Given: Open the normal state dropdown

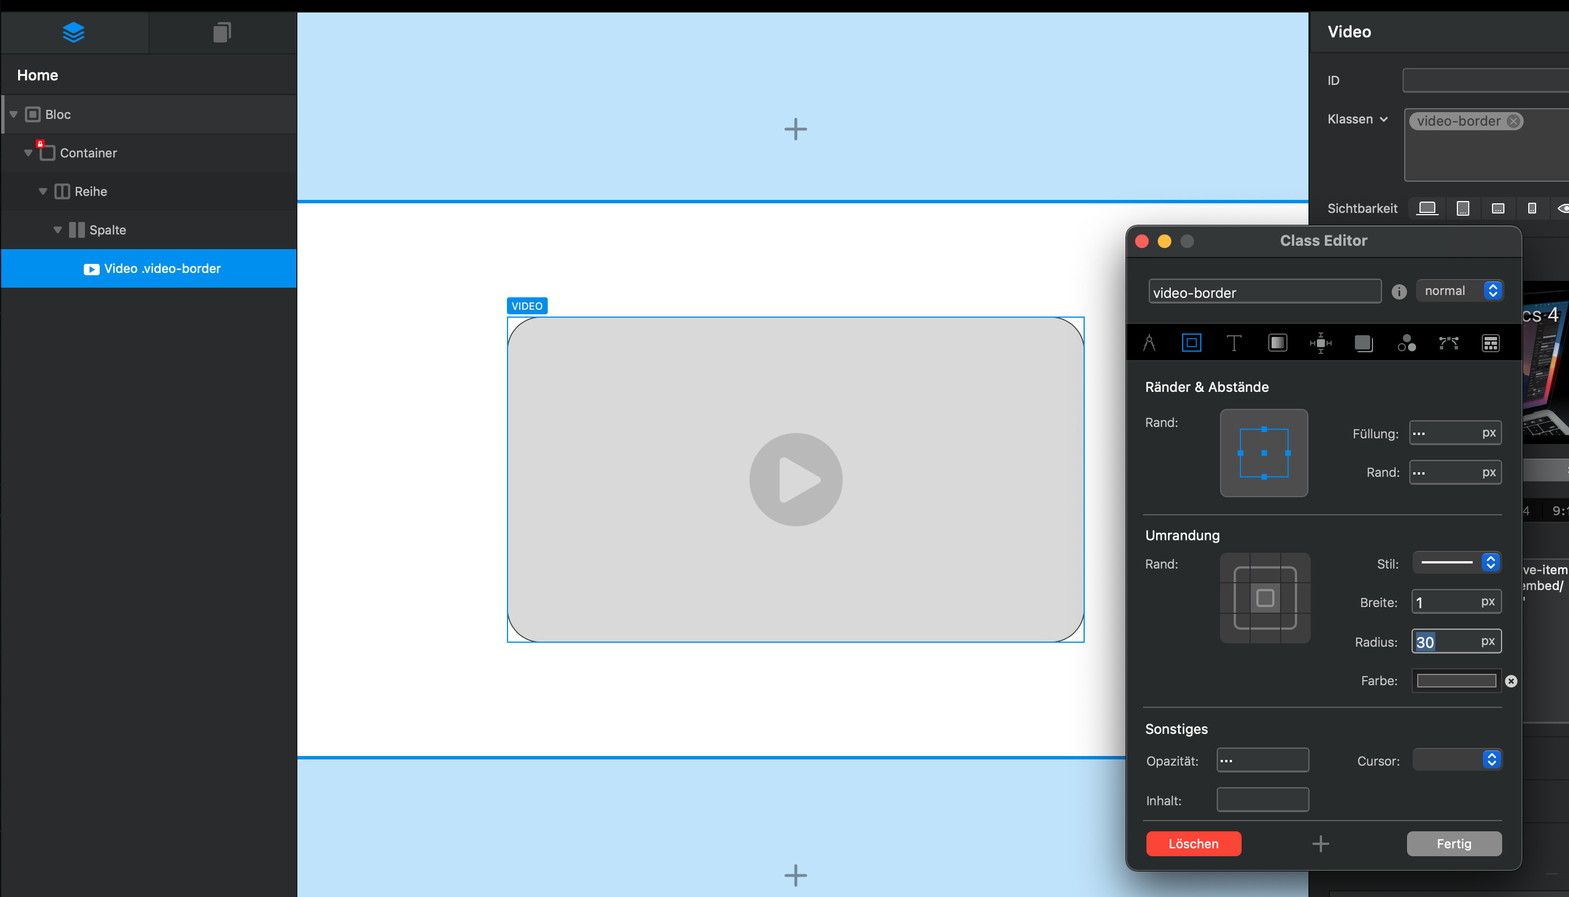Looking at the screenshot, I should [1459, 291].
